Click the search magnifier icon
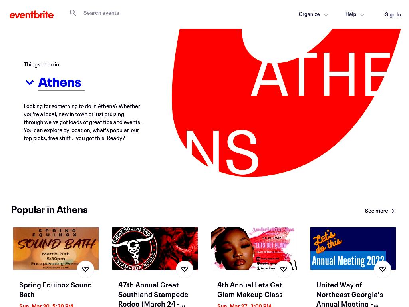This screenshot has width=409, height=307. pos(73,13)
